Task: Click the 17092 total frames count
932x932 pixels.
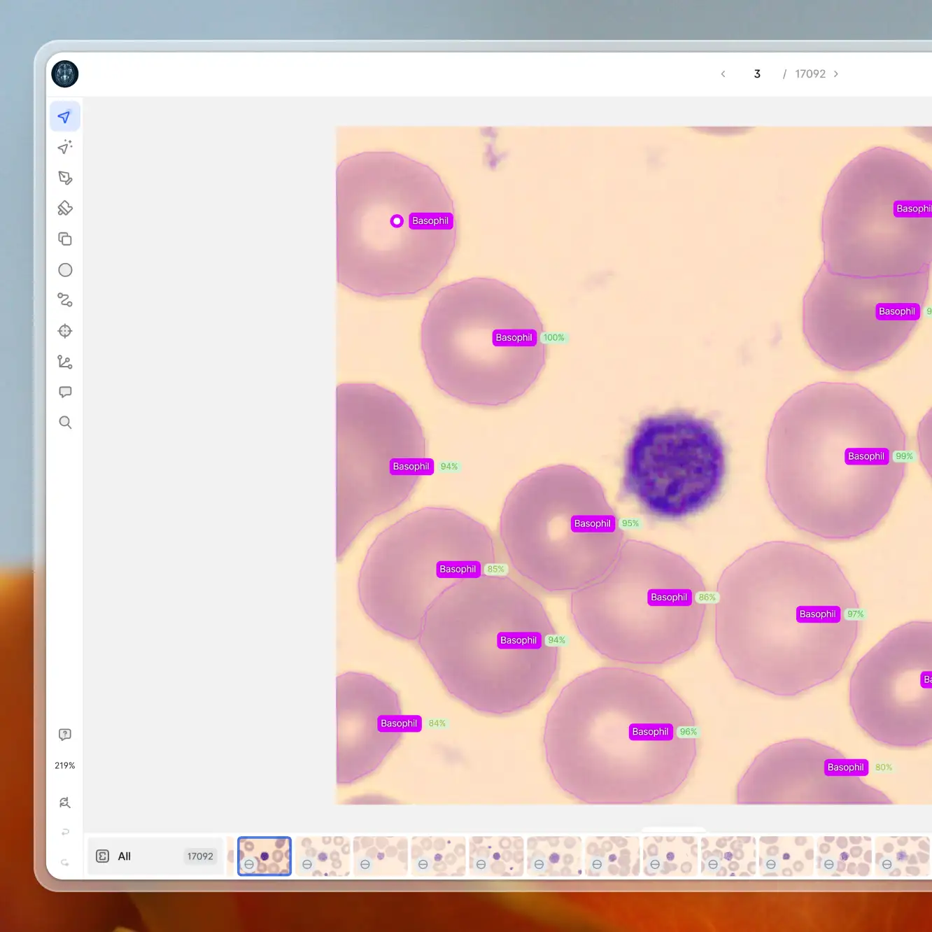Action: coord(810,73)
